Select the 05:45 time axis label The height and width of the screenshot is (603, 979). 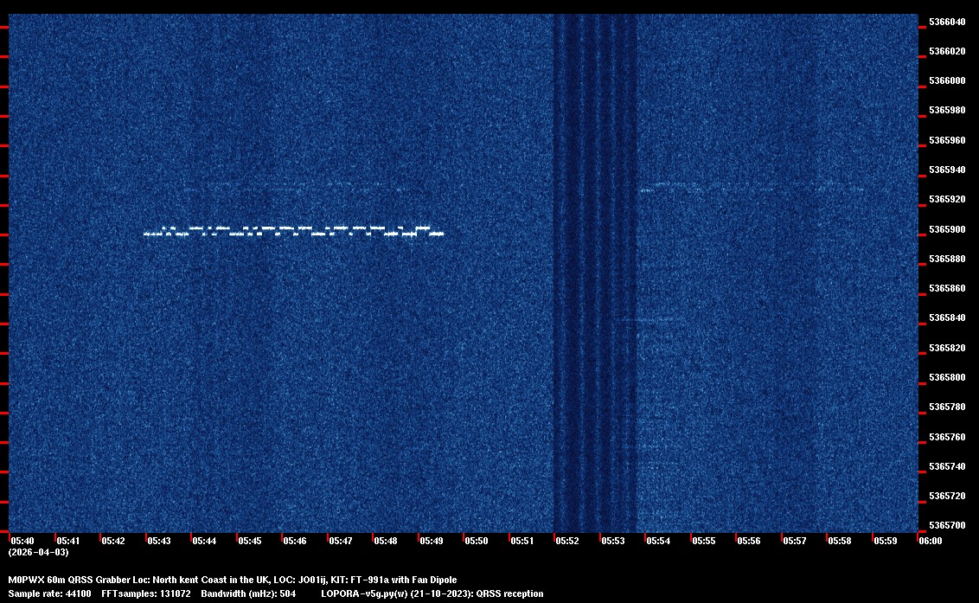pyautogui.click(x=250, y=541)
